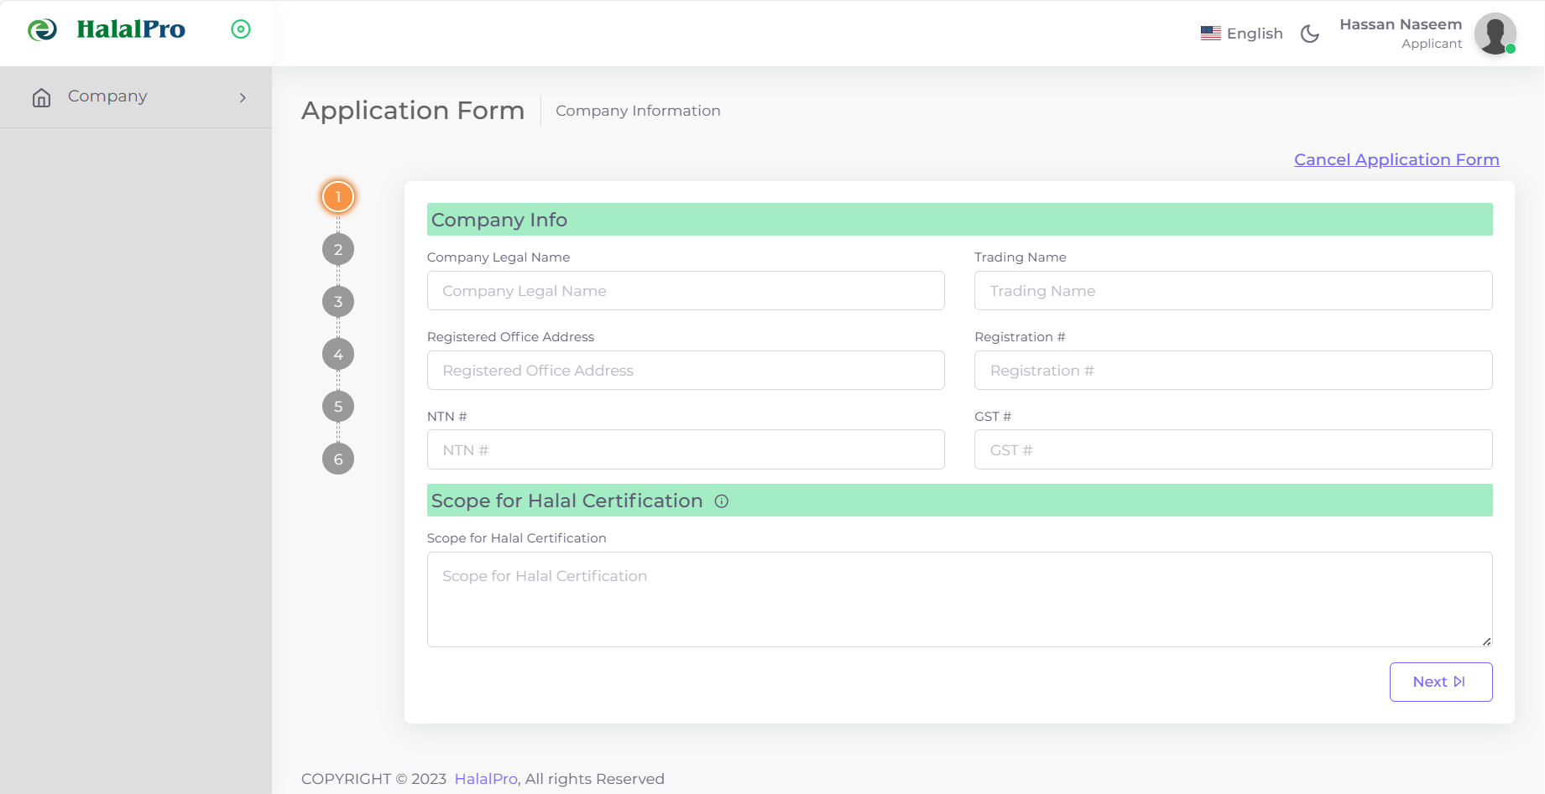Open Hassan Naseem profile avatar menu
Image resolution: width=1545 pixels, height=794 pixels.
coord(1495,34)
